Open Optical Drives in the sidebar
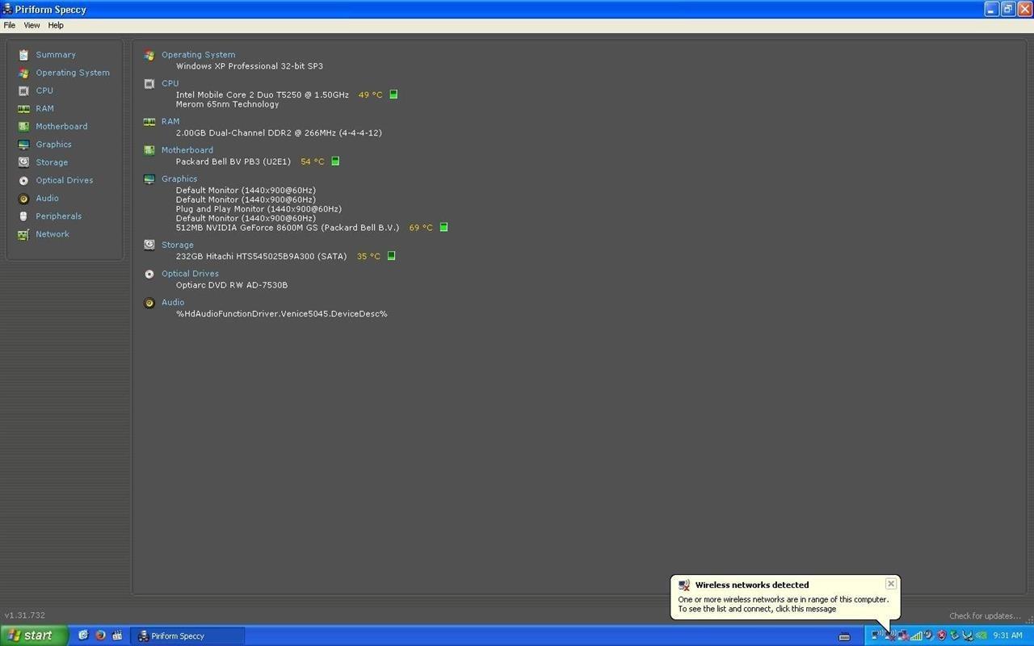1034x646 pixels. (64, 180)
